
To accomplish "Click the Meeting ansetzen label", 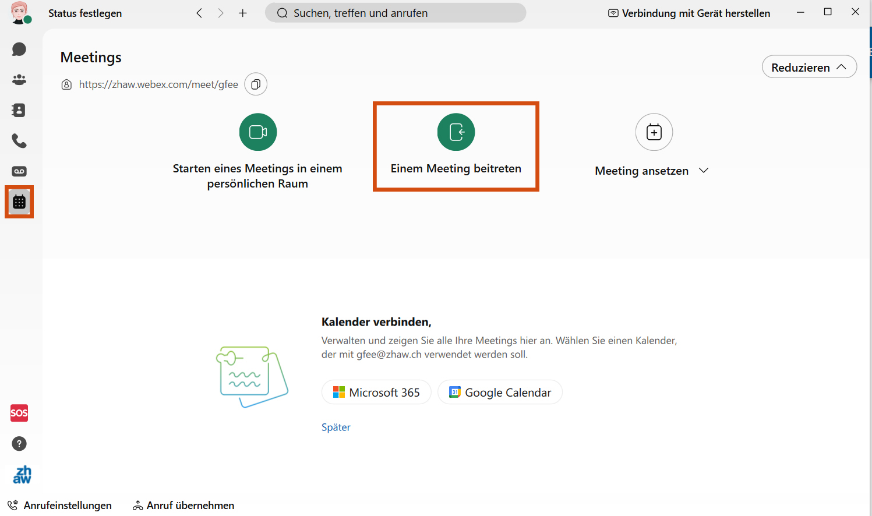I will point(641,171).
